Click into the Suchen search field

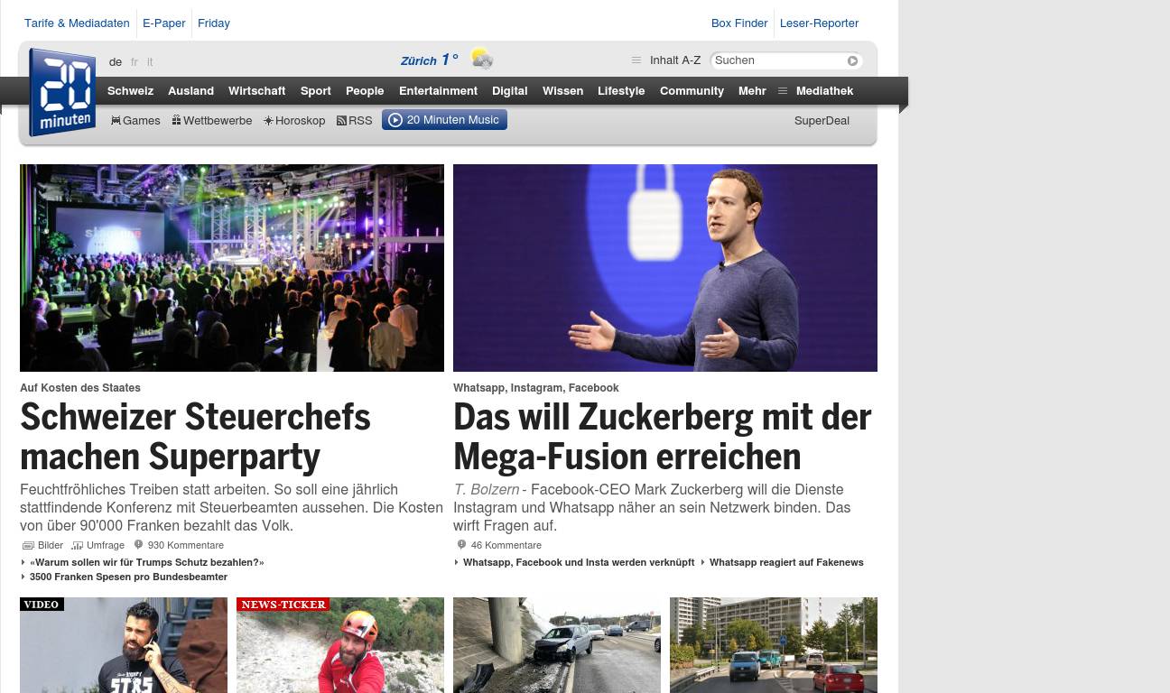[x=778, y=60]
